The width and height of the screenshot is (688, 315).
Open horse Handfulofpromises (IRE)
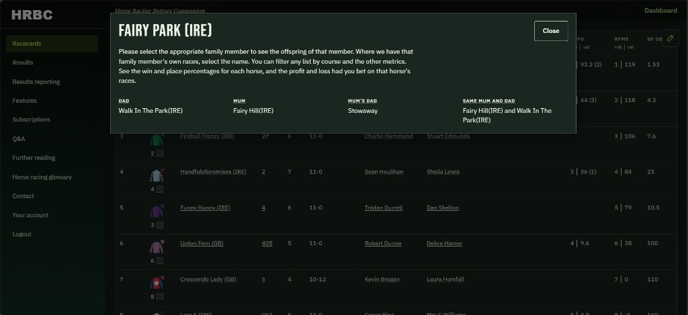click(x=213, y=171)
